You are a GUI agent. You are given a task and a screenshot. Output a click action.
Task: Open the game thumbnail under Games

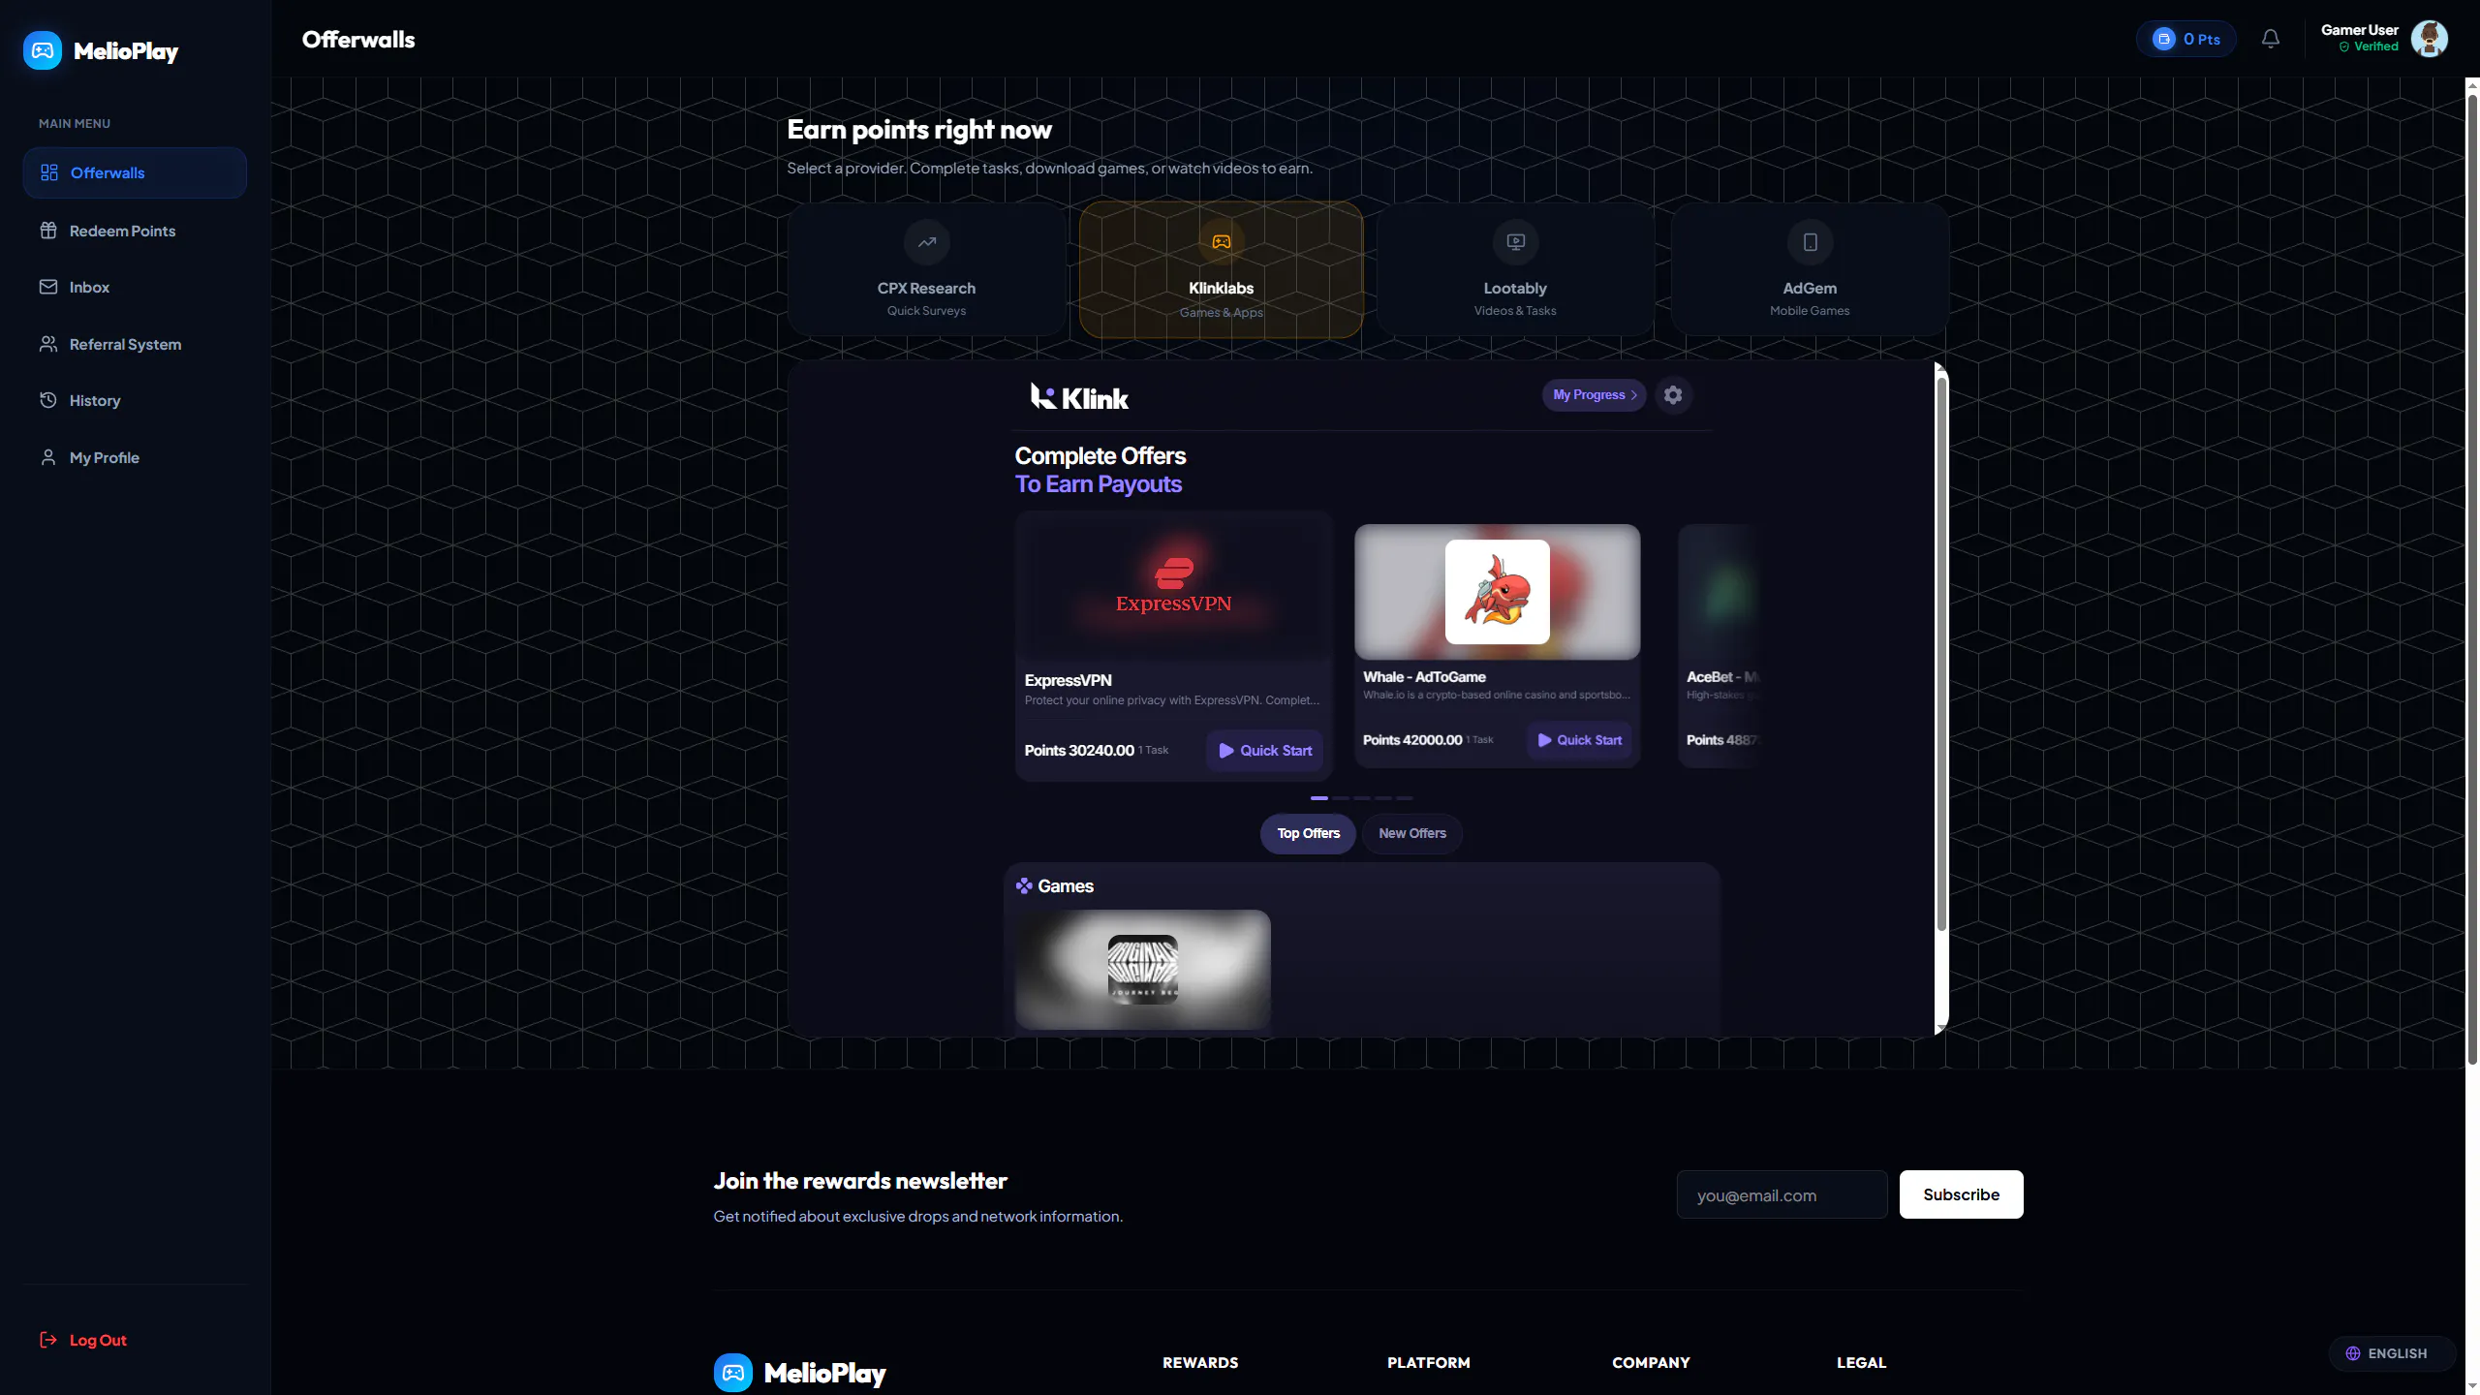pyautogui.click(x=1142, y=969)
